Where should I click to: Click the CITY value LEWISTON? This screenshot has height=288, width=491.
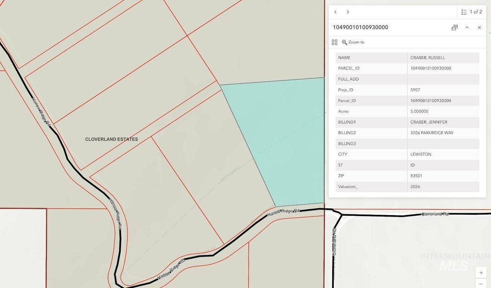[421, 154]
